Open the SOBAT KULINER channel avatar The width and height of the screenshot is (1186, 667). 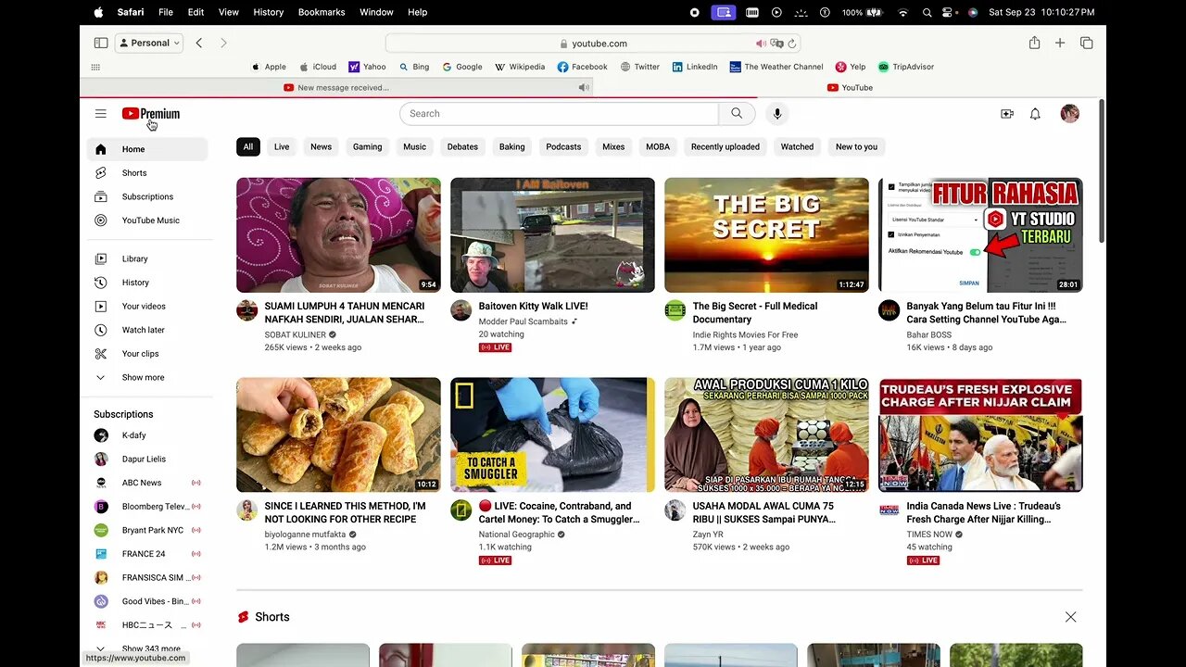[246, 310]
